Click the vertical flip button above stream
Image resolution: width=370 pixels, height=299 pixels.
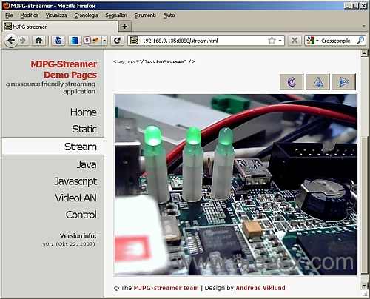[x=317, y=81]
